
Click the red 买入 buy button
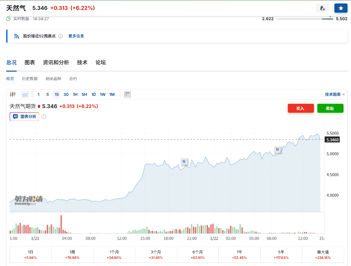301,108
